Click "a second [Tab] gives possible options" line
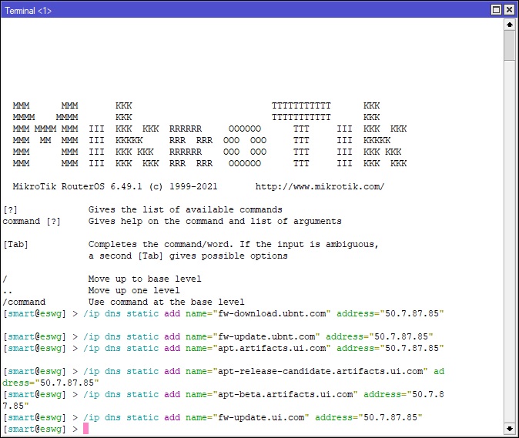This screenshot has height=438, width=519. point(188,256)
